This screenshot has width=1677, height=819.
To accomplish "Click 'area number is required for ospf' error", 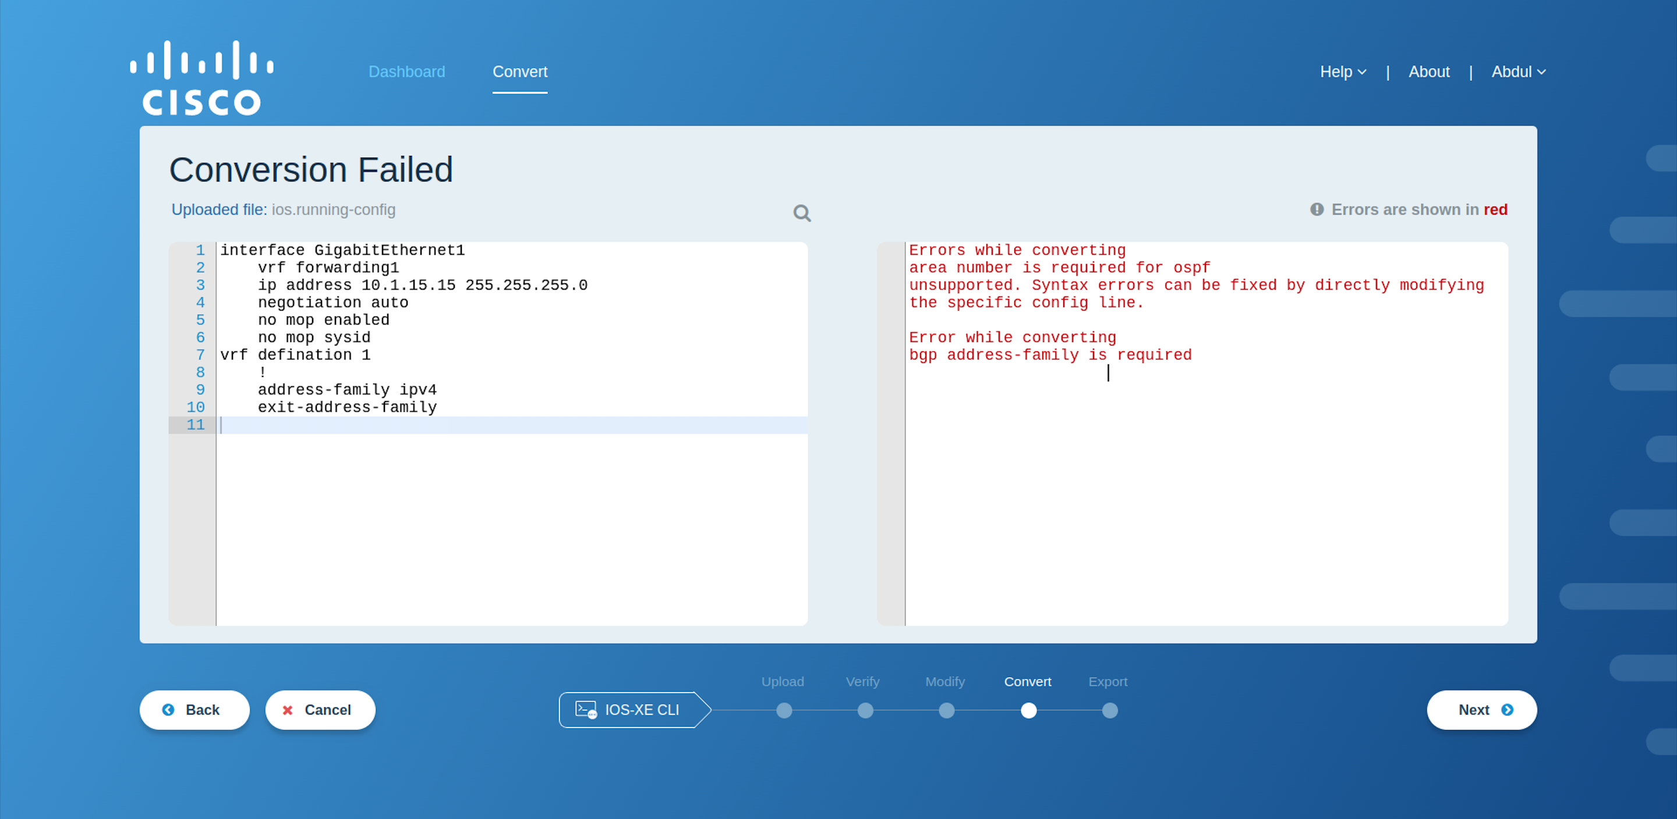I will [x=1059, y=268].
